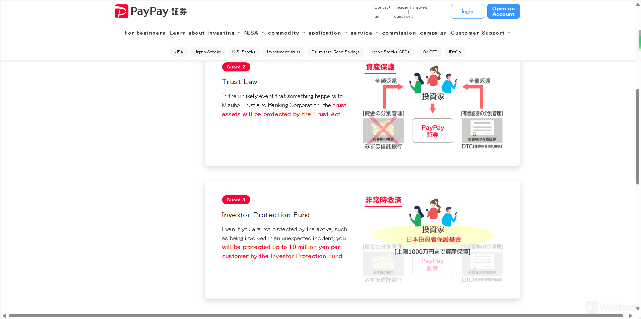This screenshot has height=319, width=641.
Task: Click the PayPay box in Guard 2 diagram
Action: pos(433,130)
